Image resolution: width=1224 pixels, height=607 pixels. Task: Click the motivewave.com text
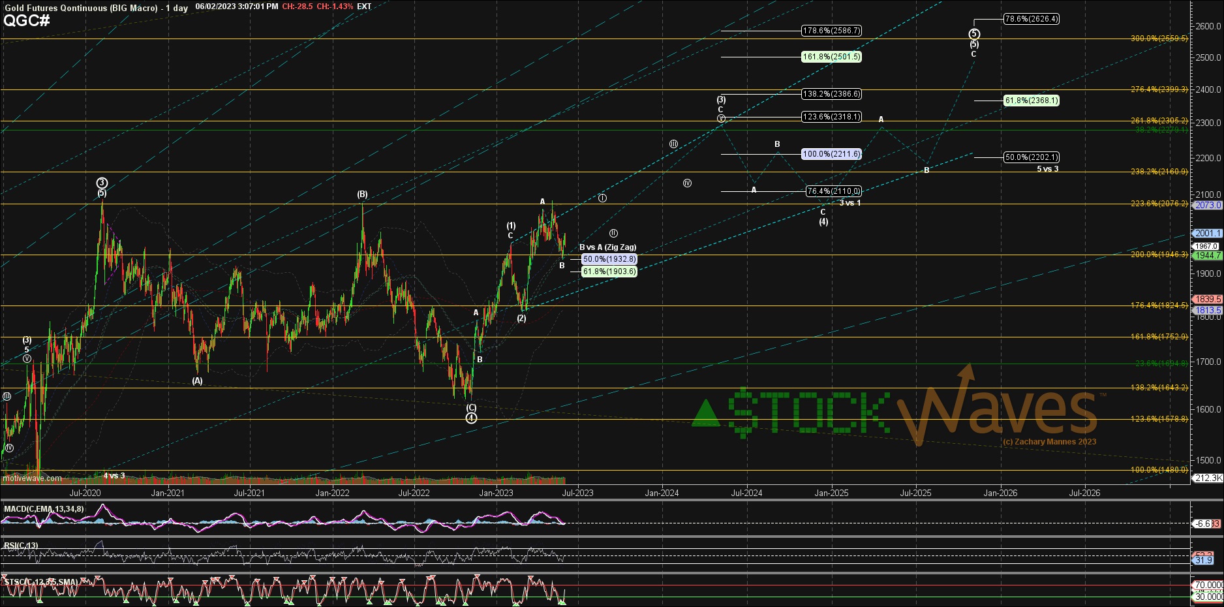pyautogui.click(x=32, y=478)
